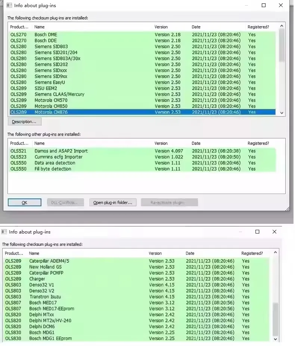Click scroll up arrow in lower window list

275,252
